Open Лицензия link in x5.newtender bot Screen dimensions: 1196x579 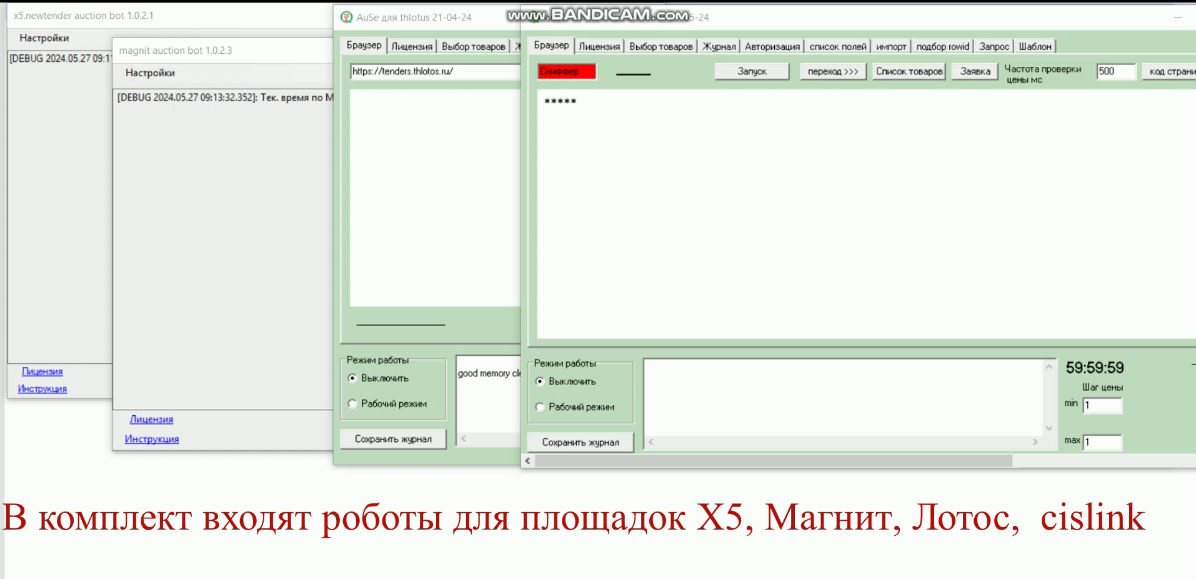pyautogui.click(x=42, y=371)
